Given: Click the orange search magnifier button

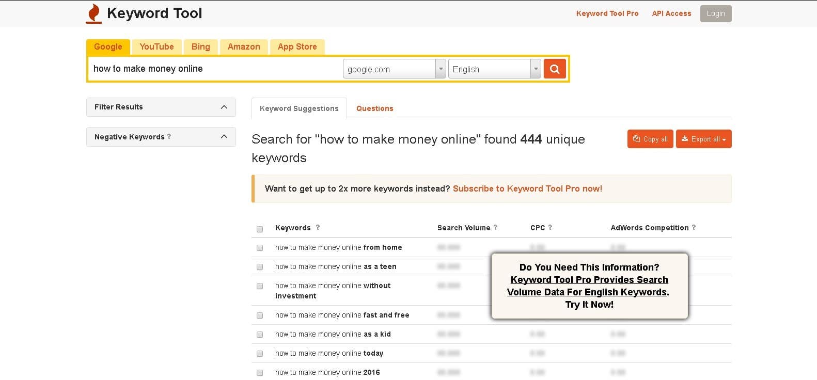Looking at the screenshot, I should tap(555, 69).
